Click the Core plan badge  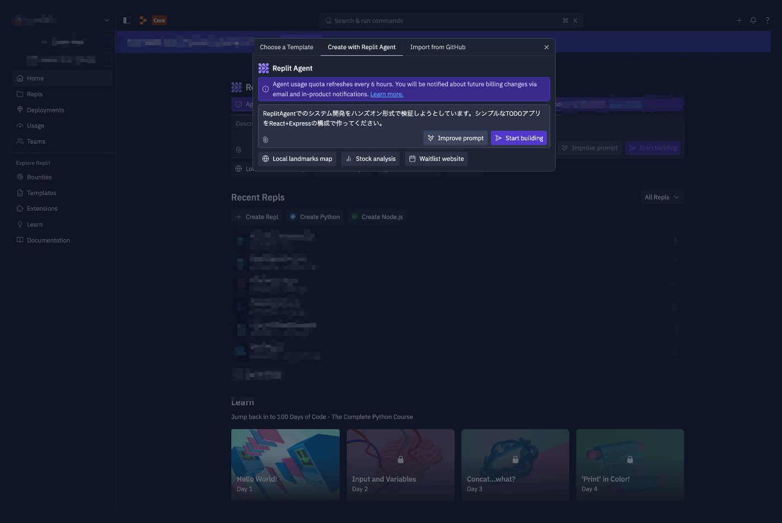pos(159,21)
